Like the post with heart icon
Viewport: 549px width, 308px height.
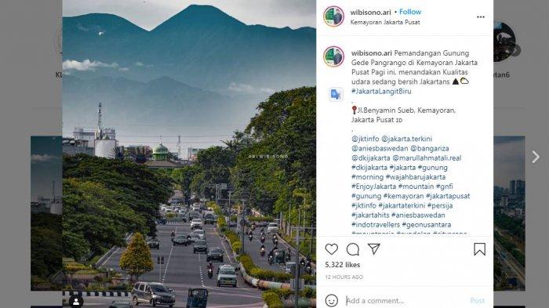pos(331,249)
